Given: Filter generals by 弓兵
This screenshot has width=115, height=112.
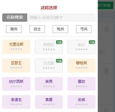Looking at the screenshot, I should point(84,29).
